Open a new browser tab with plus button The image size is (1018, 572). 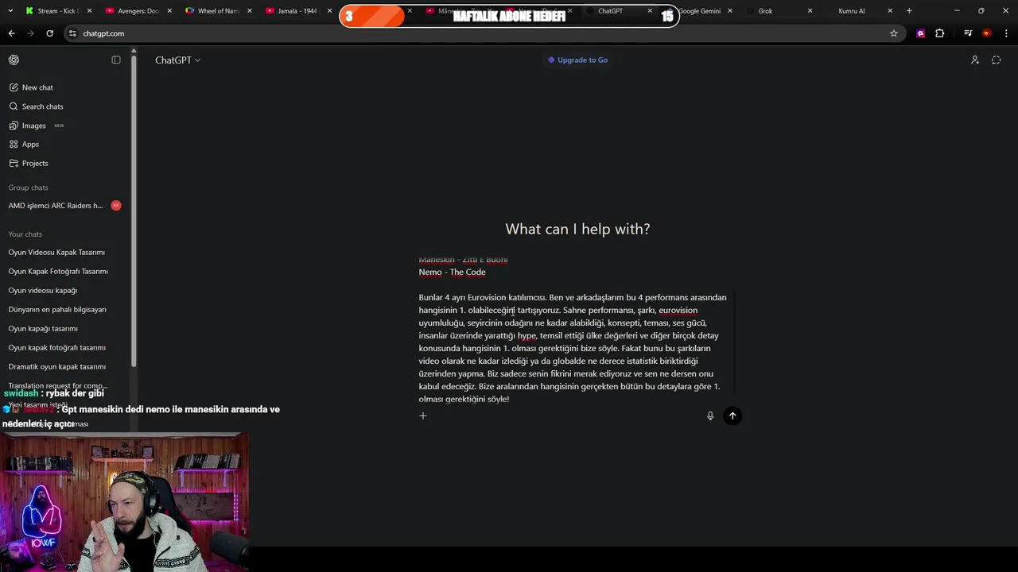pos(909,11)
